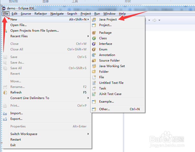Expand the New submenu arrow
This screenshot has height=152, width=195.
pyautogui.click(x=88, y=20)
